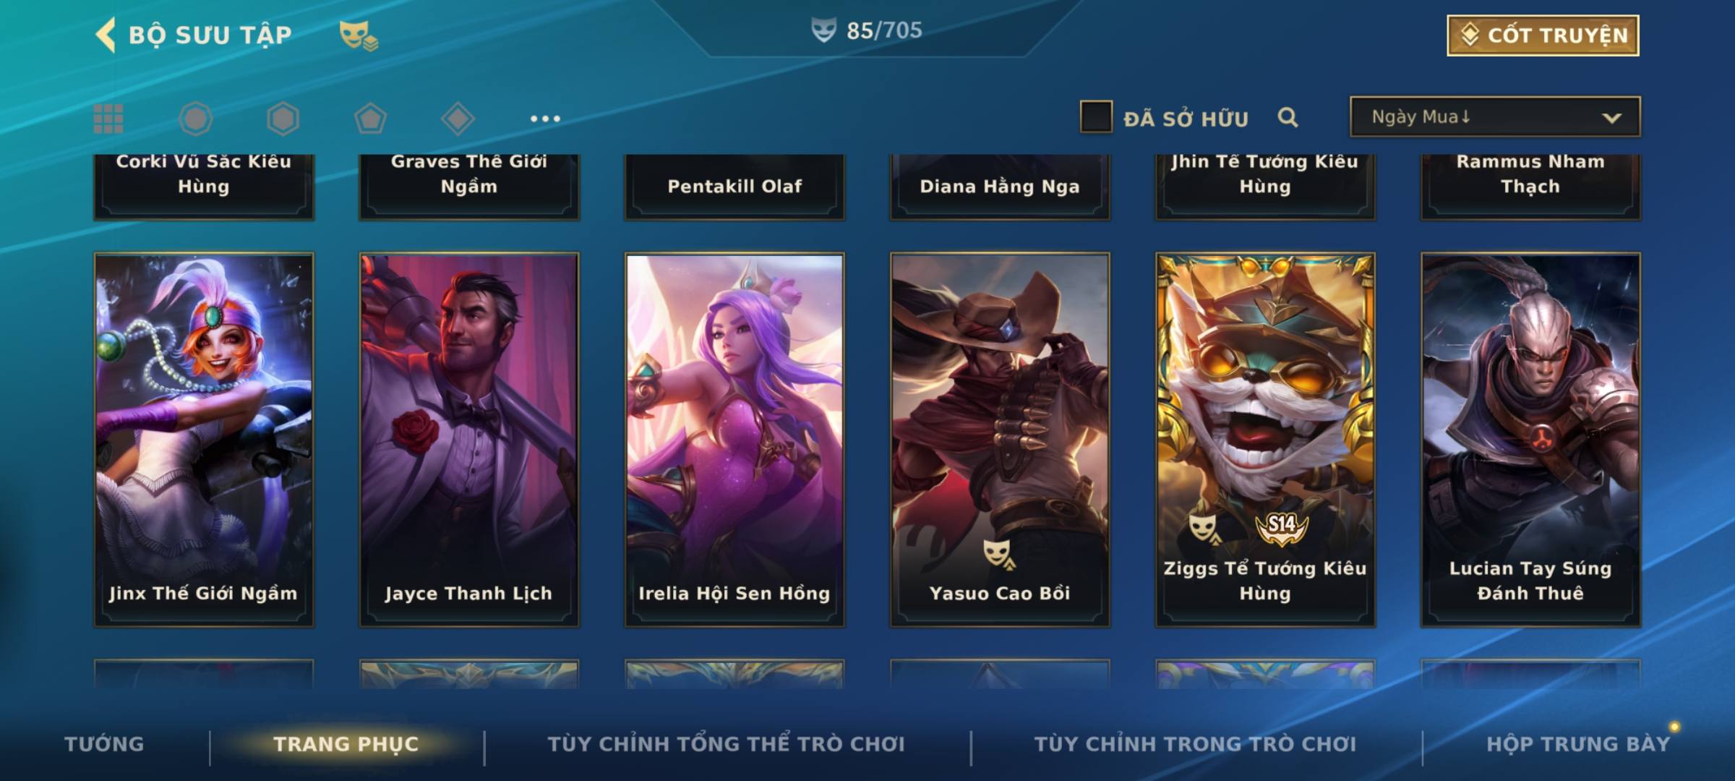Expand sorting with the dropdown chevron arrow
Image resolution: width=1735 pixels, height=781 pixels.
coord(1611,118)
